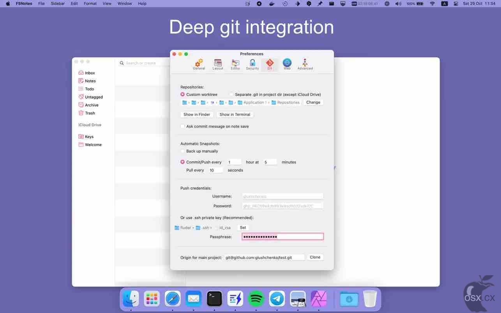Click the Change repositories path button
Screen dimensions: 501x313
[x=313, y=102]
